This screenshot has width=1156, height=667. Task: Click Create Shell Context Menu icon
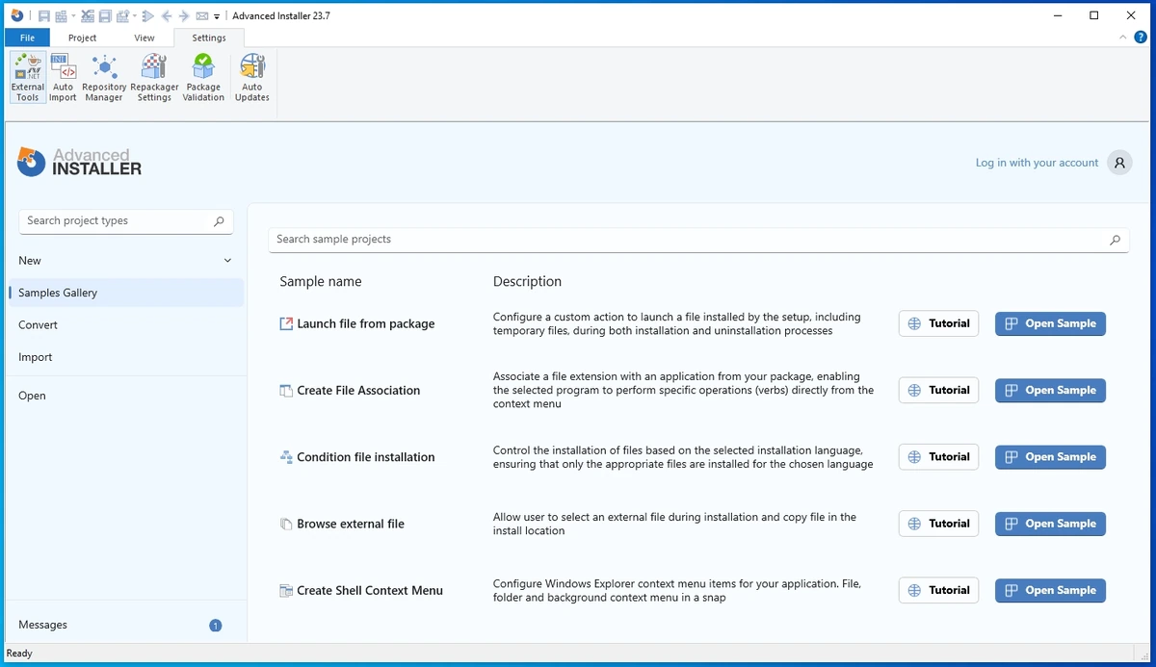click(x=286, y=591)
